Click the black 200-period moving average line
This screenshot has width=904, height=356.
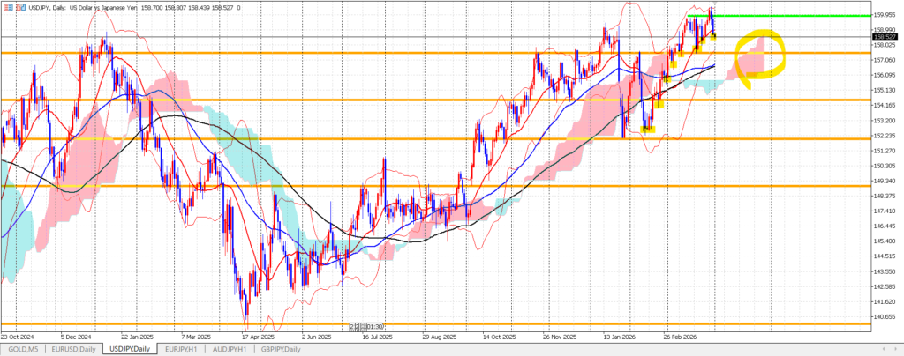tap(177, 115)
